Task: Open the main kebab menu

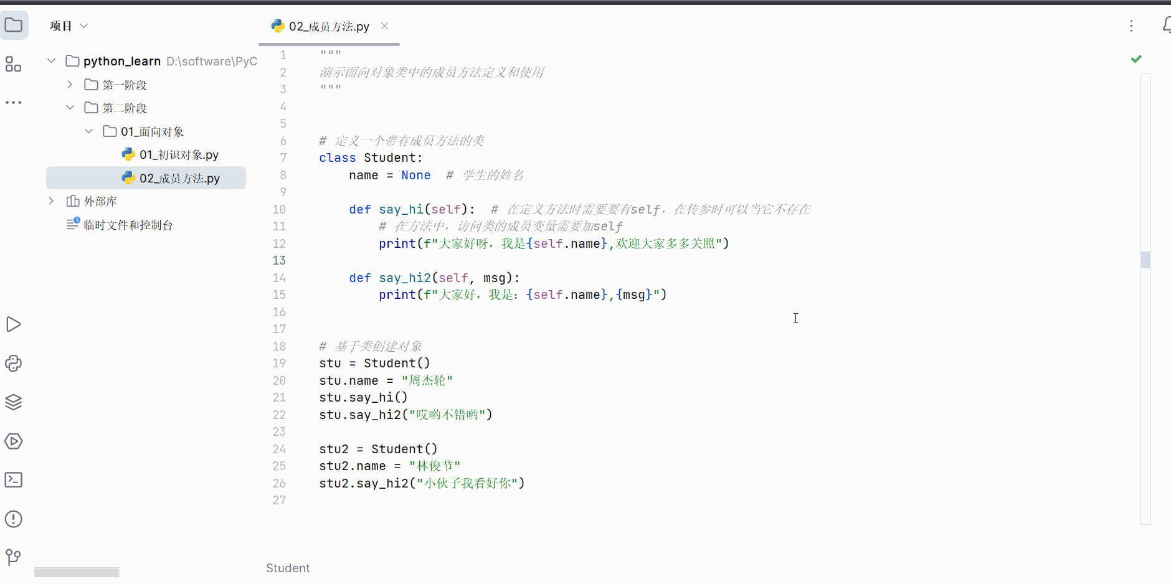Action: 1132,26
